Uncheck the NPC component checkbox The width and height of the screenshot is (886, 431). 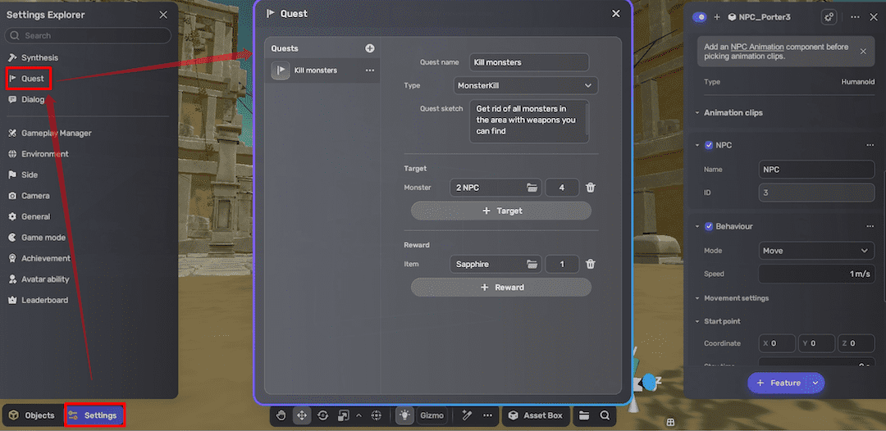point(709,145)
